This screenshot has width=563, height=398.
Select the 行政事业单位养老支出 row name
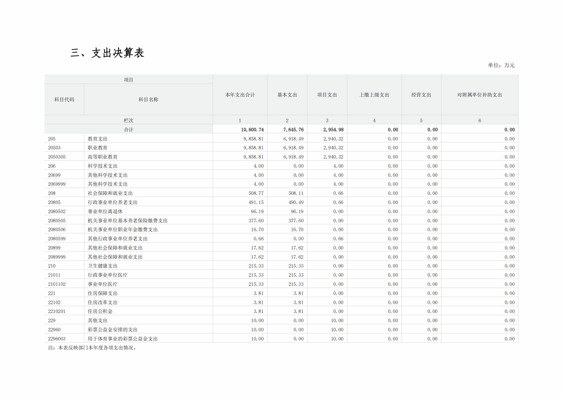(112, 202)
